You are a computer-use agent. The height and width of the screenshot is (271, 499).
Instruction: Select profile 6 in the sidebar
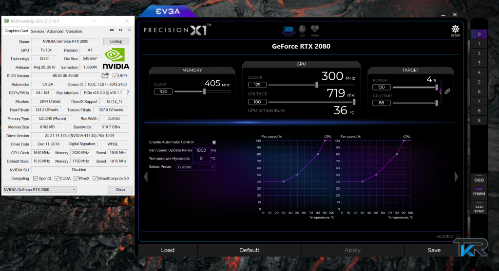click(479, 91)
